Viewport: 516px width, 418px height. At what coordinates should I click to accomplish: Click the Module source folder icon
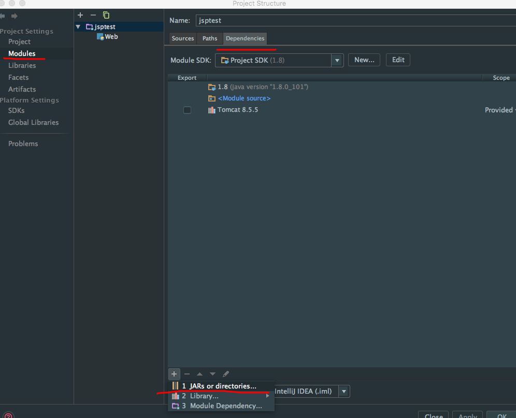point(211,98)
